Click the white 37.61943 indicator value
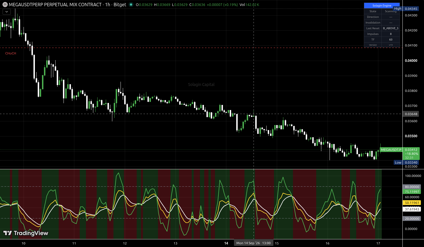Screen dimensions: 424x247 (412, 209)
